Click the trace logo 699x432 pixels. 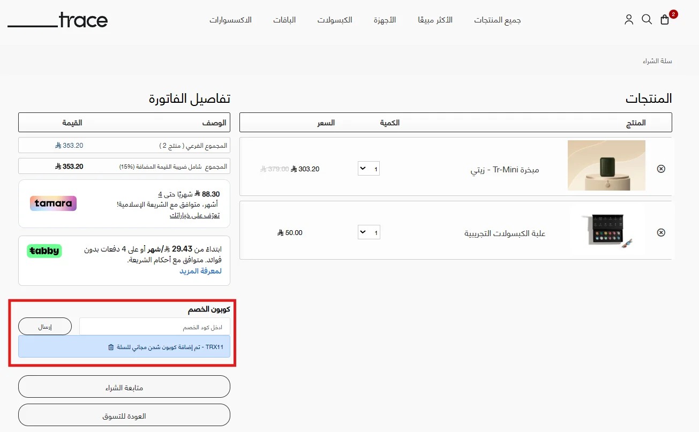click(x=58, y=20)
